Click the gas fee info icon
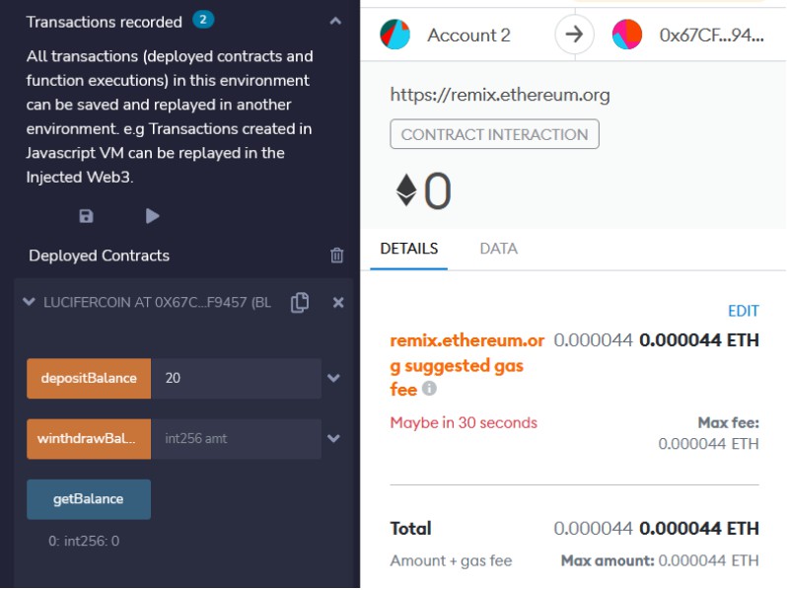The height and width of the screenshot is (590, 787). pos(429,388)
